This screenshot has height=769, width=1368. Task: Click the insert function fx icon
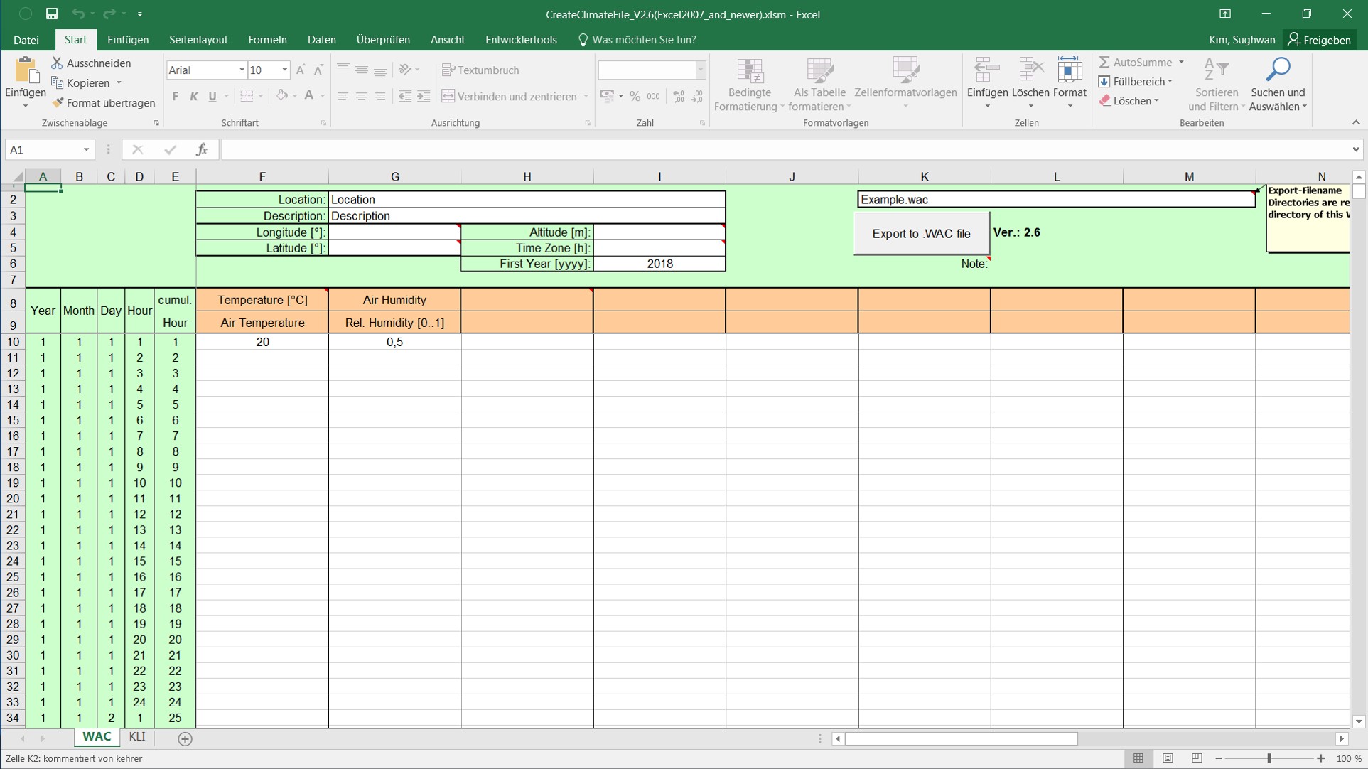(202, 149)
